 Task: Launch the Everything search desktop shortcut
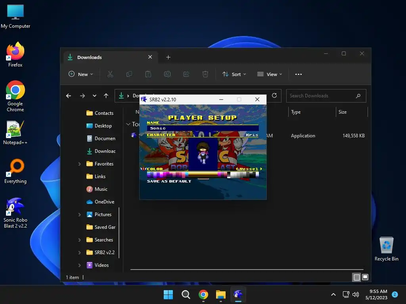(x=15, y=171)
